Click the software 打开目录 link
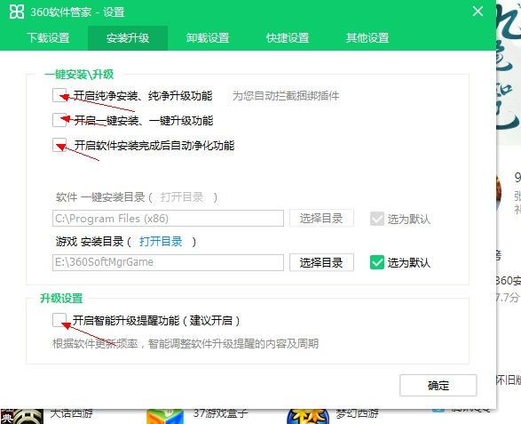Screen dimensions: 521x424 (182, 197)
